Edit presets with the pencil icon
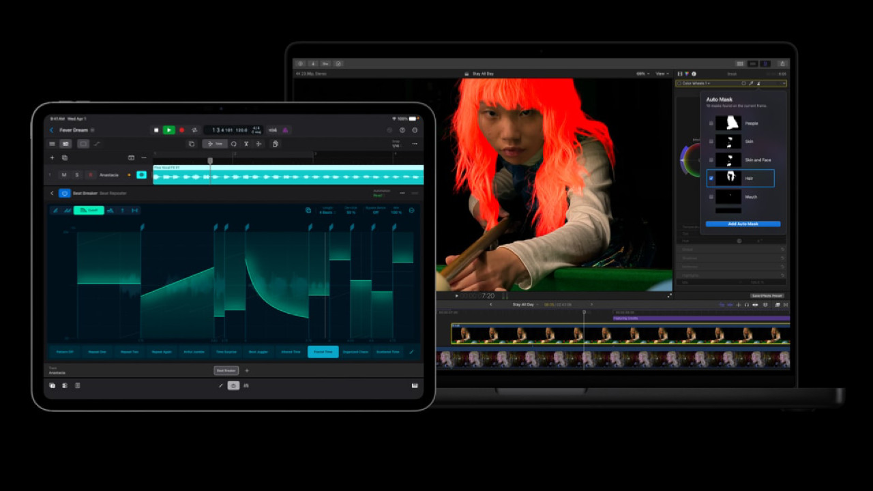Viewport: 873px width, 491px height. click(x=411, y=352)
